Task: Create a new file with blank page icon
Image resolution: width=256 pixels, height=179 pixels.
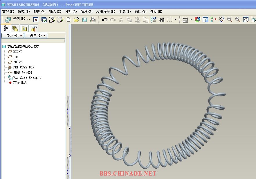Action: pyautogui.click(x=68, y=20)
